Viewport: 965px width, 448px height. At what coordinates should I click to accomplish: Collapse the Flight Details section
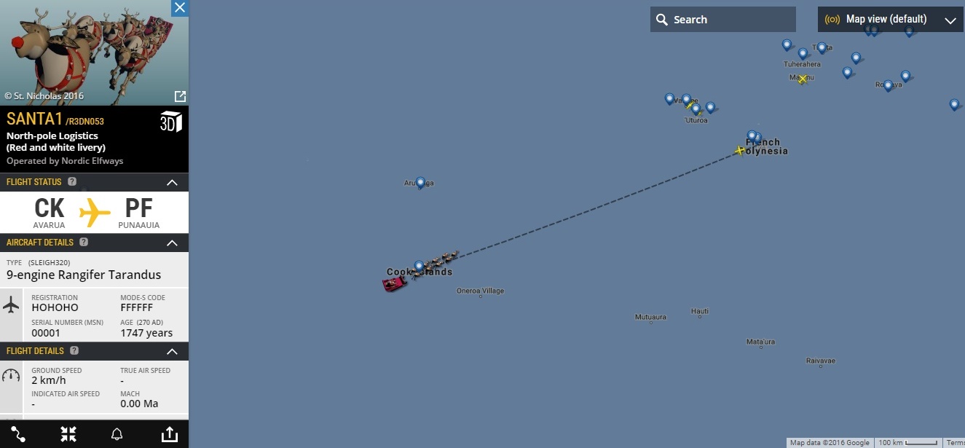pyautogui.click(x=172, y=351)
